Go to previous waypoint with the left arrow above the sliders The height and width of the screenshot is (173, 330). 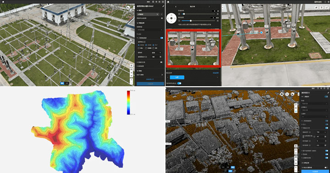176,6
